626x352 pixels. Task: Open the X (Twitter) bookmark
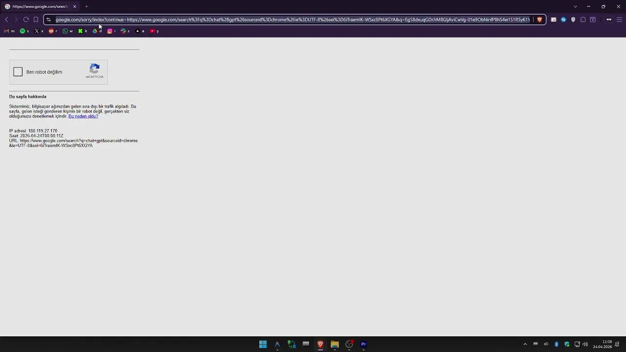coord(39,31)
